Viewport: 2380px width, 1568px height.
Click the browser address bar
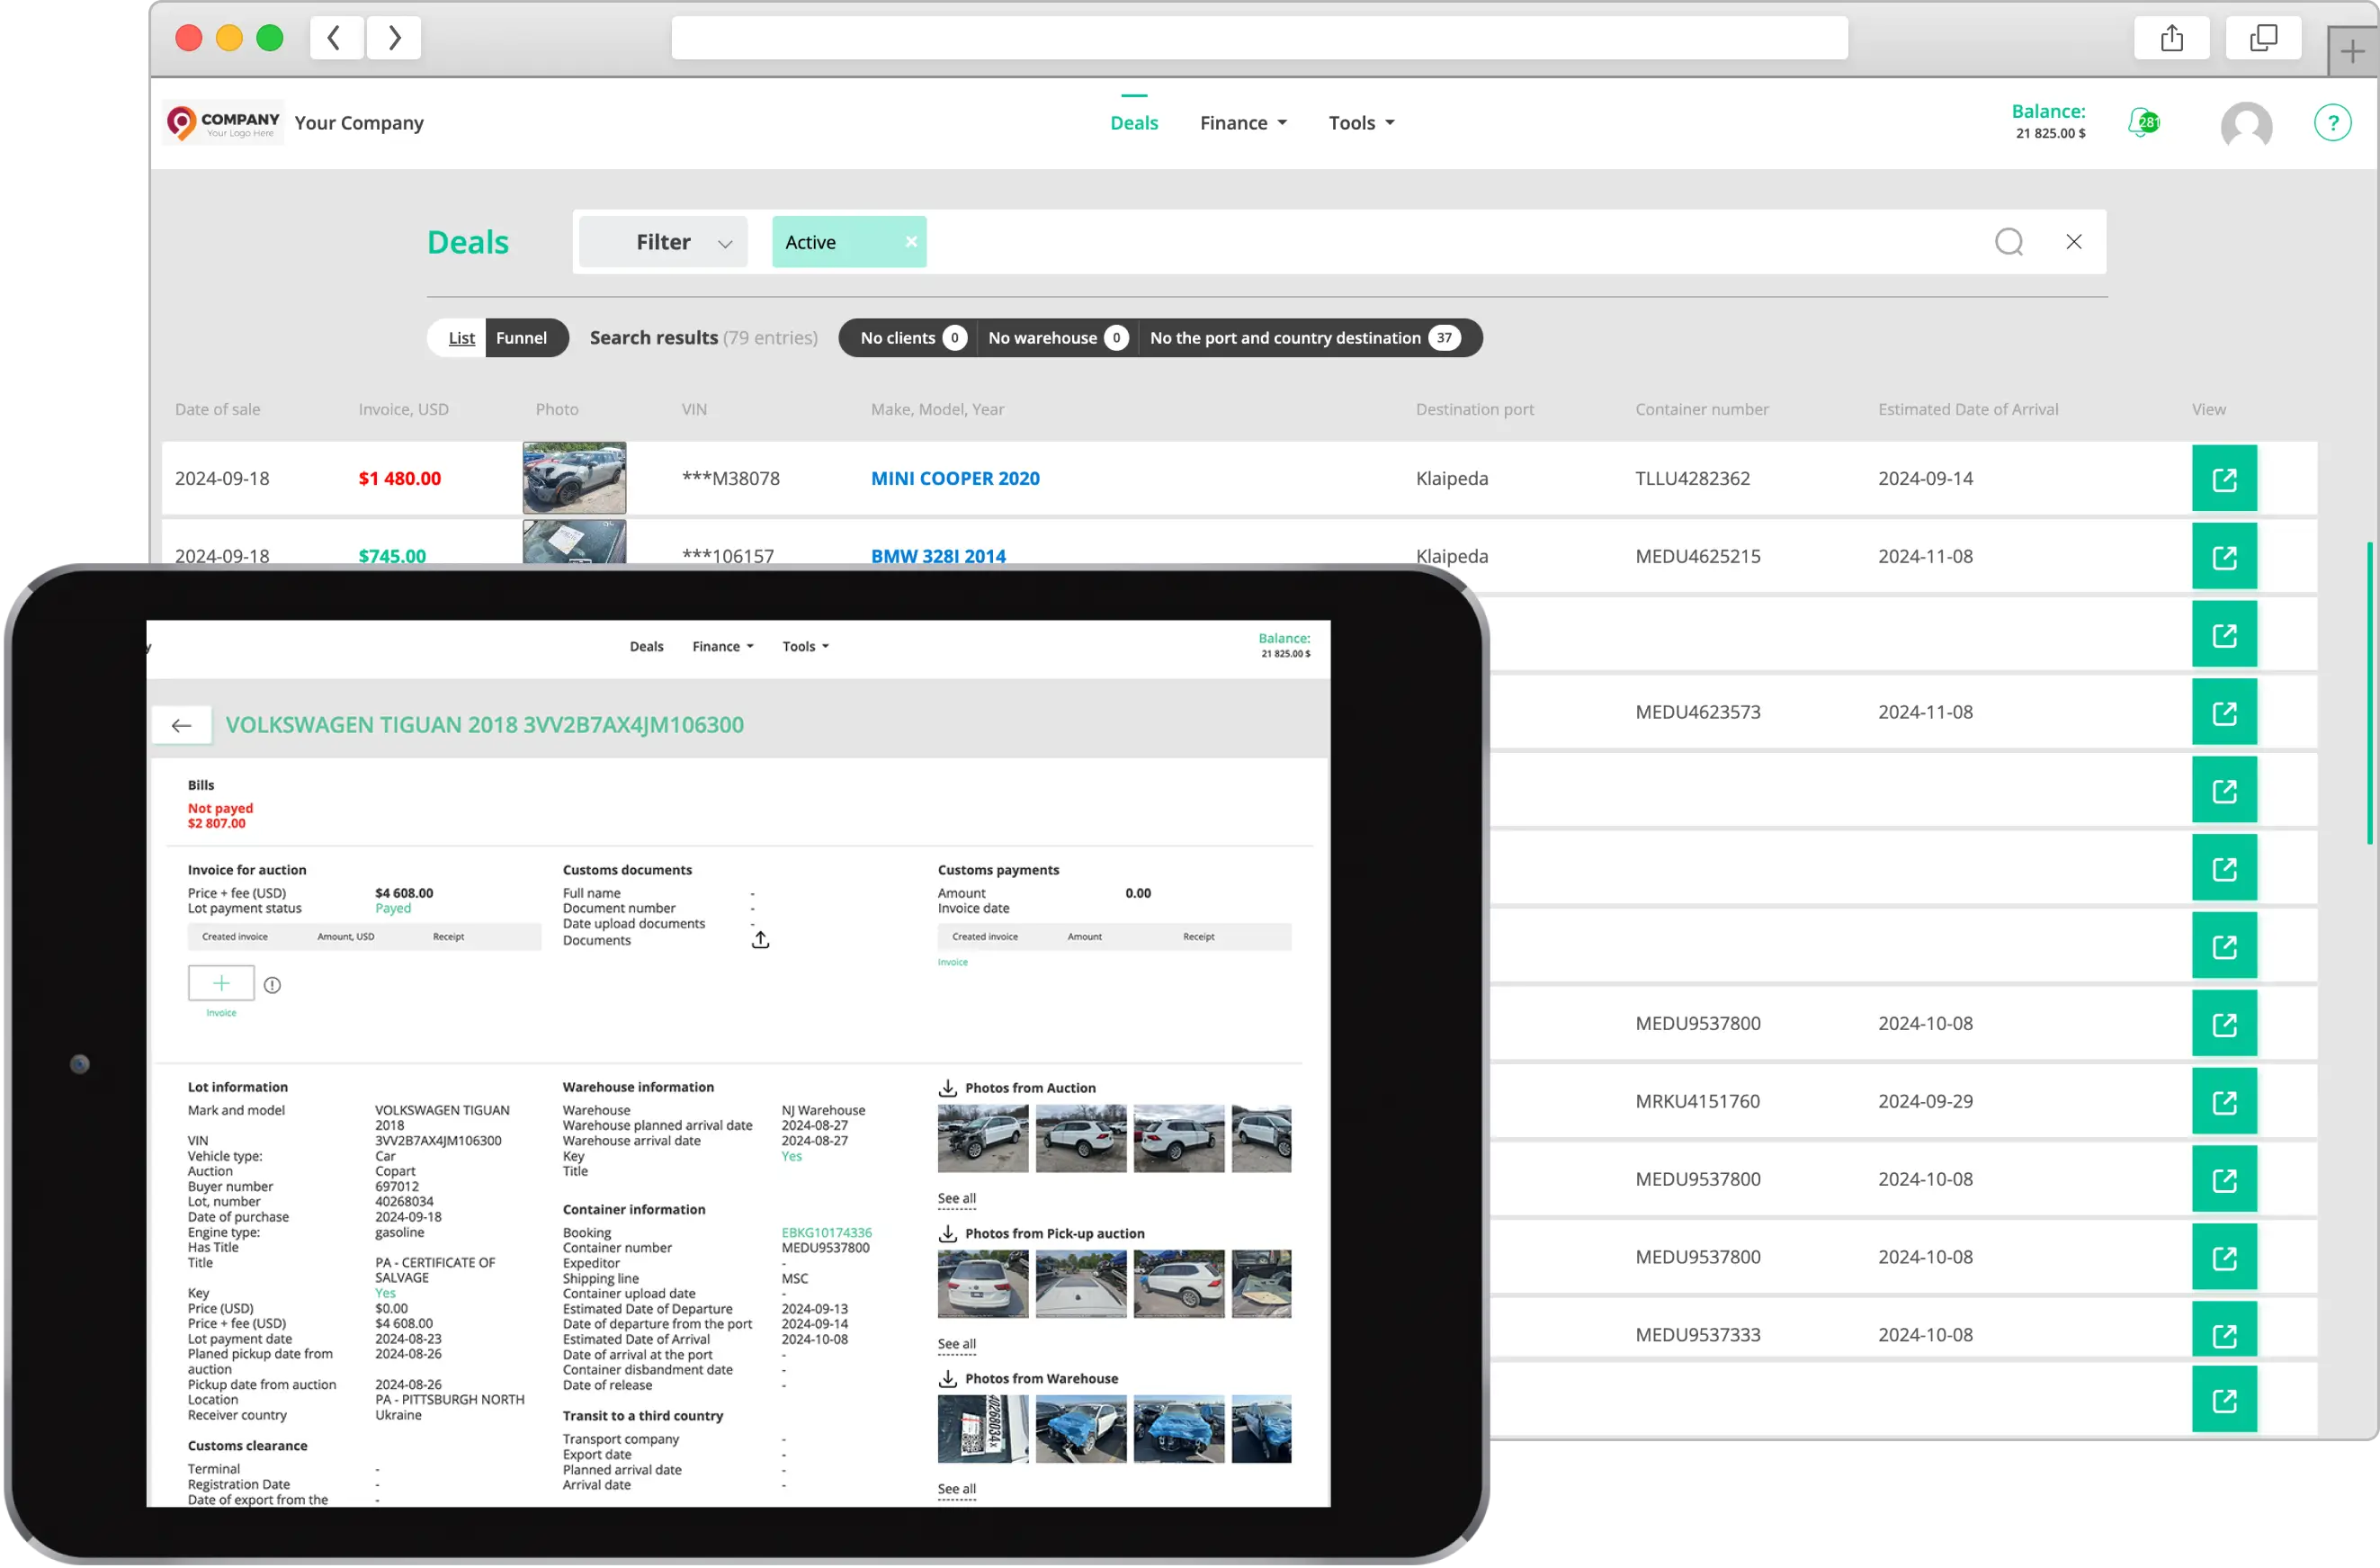(x=1259, y=38)
